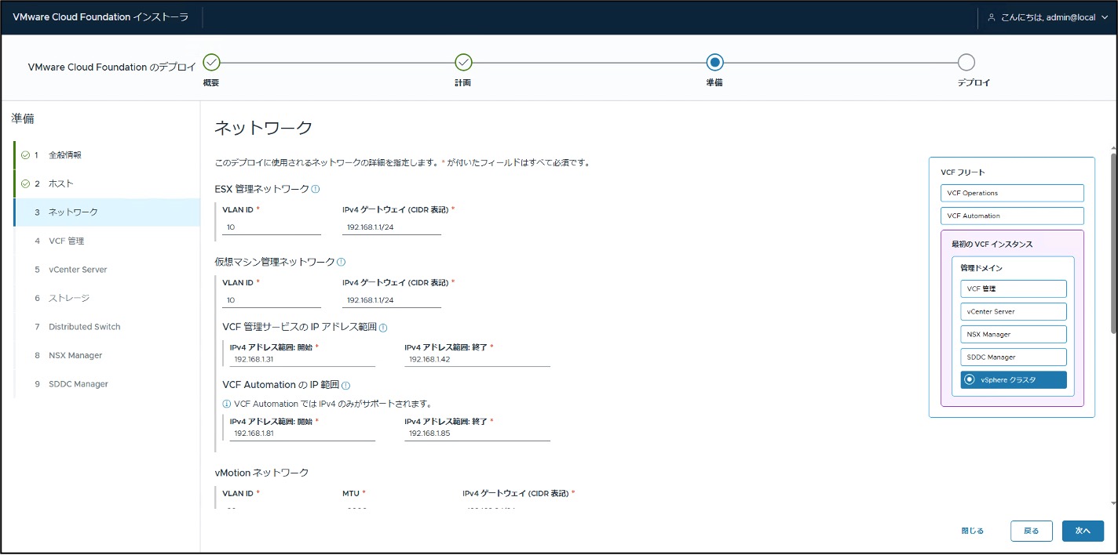Focus start address field 192.168.1.81
The height and width of the screenshot is (555, 1118).
tap(302, 433)
